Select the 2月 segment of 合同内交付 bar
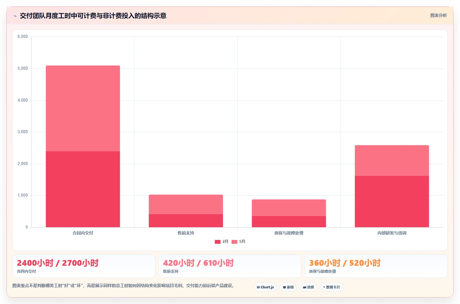This screenshot has width=460, height=304. (83, 189)
